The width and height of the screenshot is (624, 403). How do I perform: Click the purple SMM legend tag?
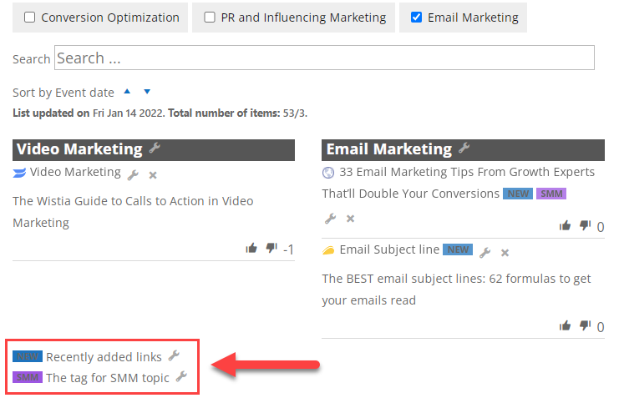28,377
